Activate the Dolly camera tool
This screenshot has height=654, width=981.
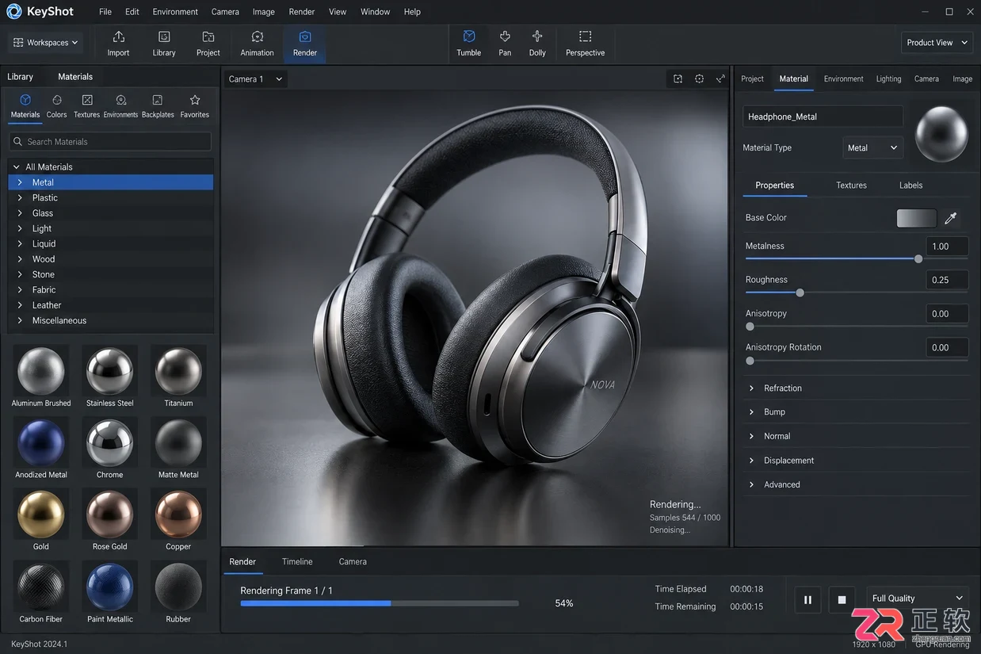537,44
